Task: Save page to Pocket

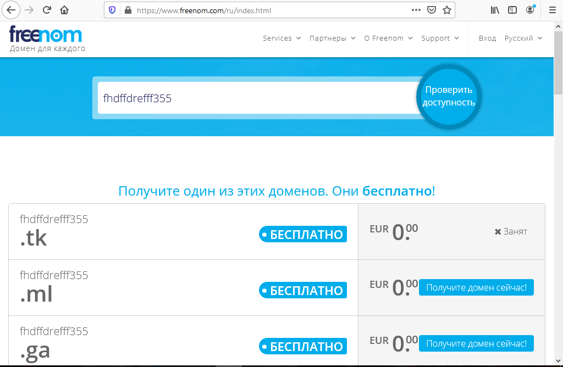Action: coord(432,10)
